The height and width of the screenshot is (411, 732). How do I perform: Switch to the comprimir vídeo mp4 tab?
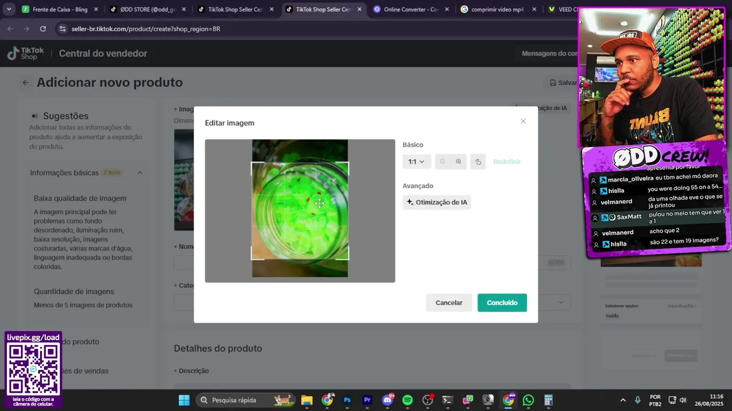(x=498, y=10)
